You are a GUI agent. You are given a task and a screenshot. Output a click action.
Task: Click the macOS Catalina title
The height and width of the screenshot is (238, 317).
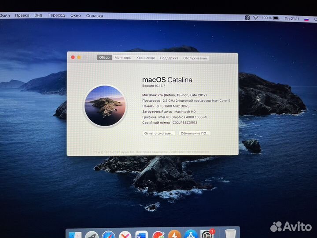[x=167, y=80]
